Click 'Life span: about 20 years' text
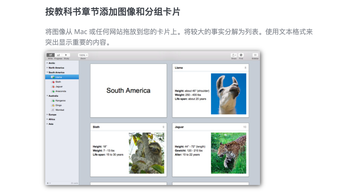The width and height of the screenshot is (361, 193). 190,99
